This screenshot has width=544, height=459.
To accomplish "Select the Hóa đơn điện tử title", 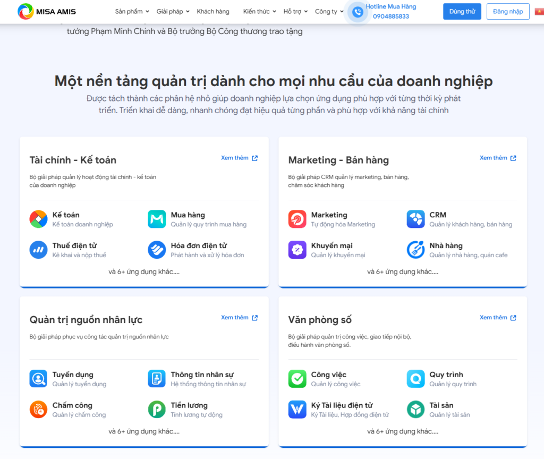I will [199, 245].
